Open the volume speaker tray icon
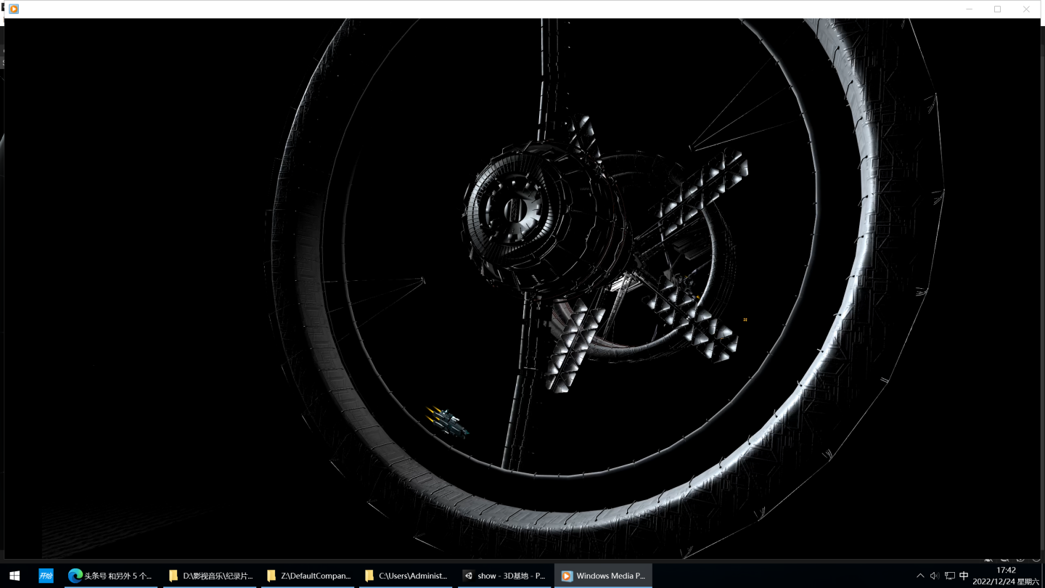The height and width of the screenshot is (588, 1045). point(935,576)
